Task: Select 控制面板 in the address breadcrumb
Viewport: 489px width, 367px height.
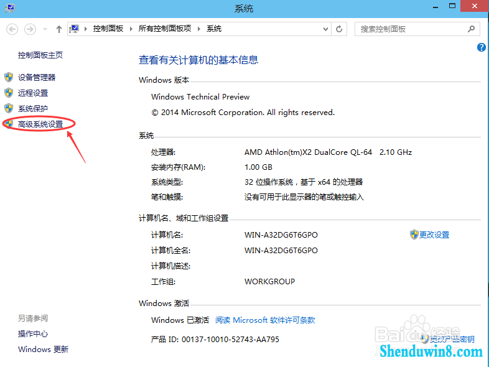Action: pos(108,29)
